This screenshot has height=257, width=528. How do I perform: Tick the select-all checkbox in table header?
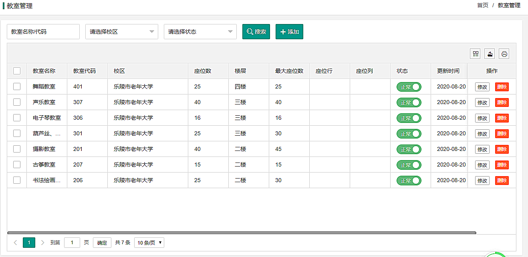17,71
